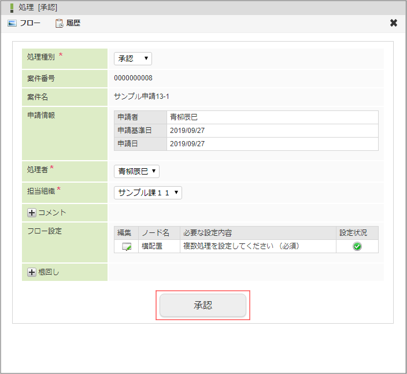This screenshot has height=374, width=407.
Task: Click the case name サンプル申請13-1
Action: [142, 97]
